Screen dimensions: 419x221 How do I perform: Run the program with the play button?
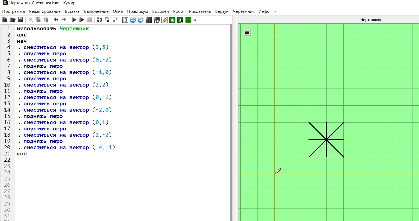point(74,20)
